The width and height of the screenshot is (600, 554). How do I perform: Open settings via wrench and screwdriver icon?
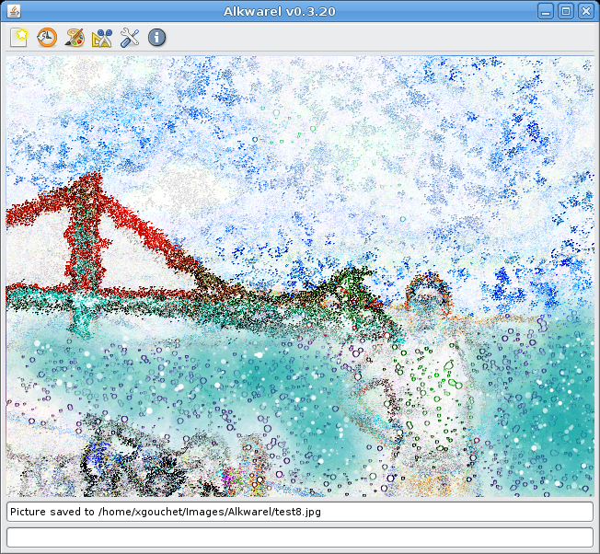pos(130,38)
